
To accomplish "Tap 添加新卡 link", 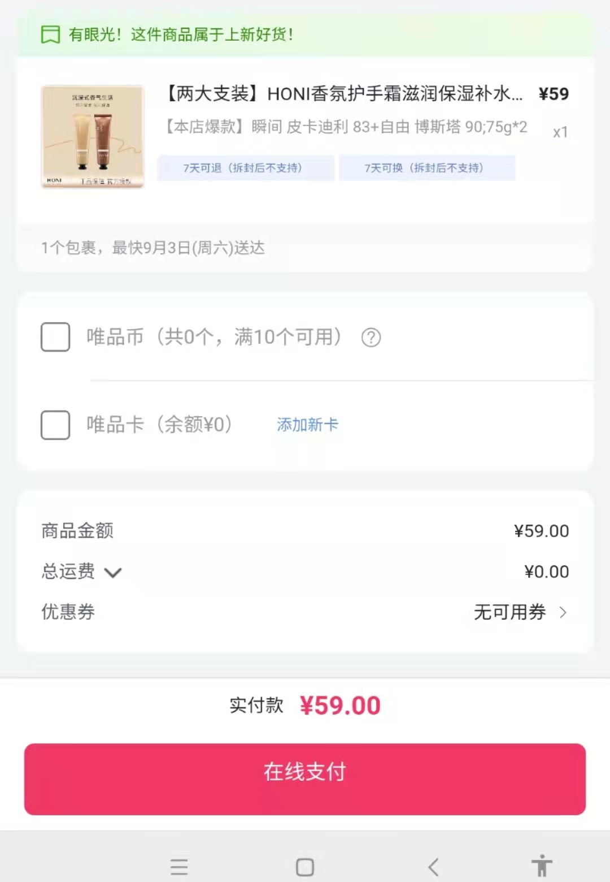I will click(x=307, y=425).
